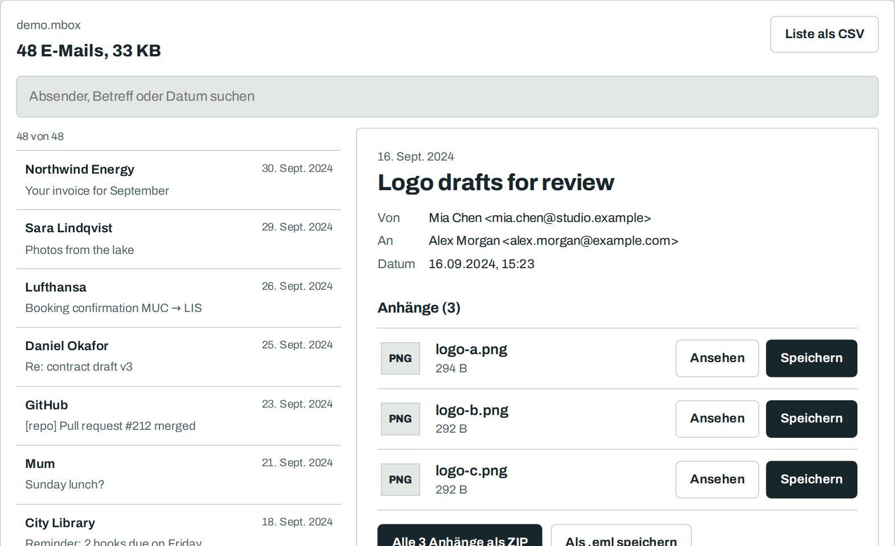Focus the Absender, Betreff oder Datum search field
Viewport: 895px width, 546px height.
pyautogui.click(x=447, y=97)
